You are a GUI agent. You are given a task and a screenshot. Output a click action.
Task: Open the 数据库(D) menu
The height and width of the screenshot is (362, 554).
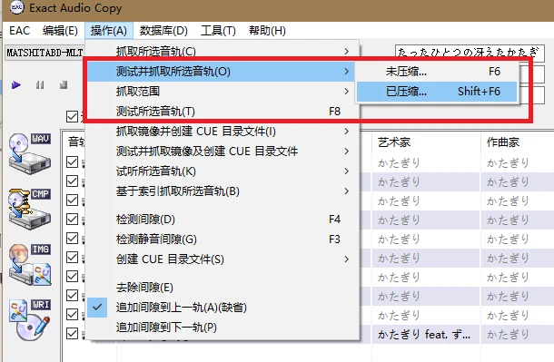(163, 31)
